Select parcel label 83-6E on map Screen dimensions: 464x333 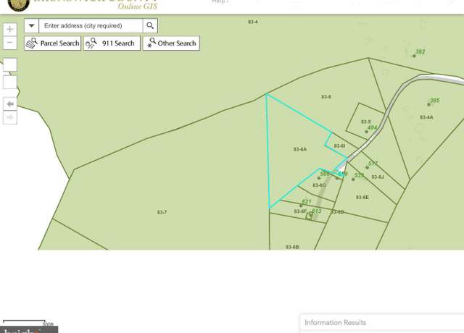362,198
